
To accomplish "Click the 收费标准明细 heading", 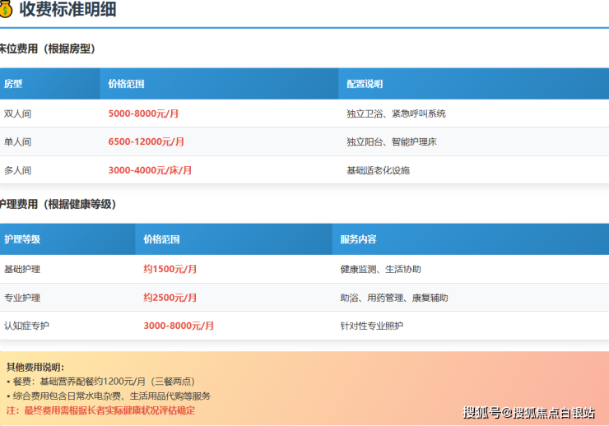I will point(67,10).
